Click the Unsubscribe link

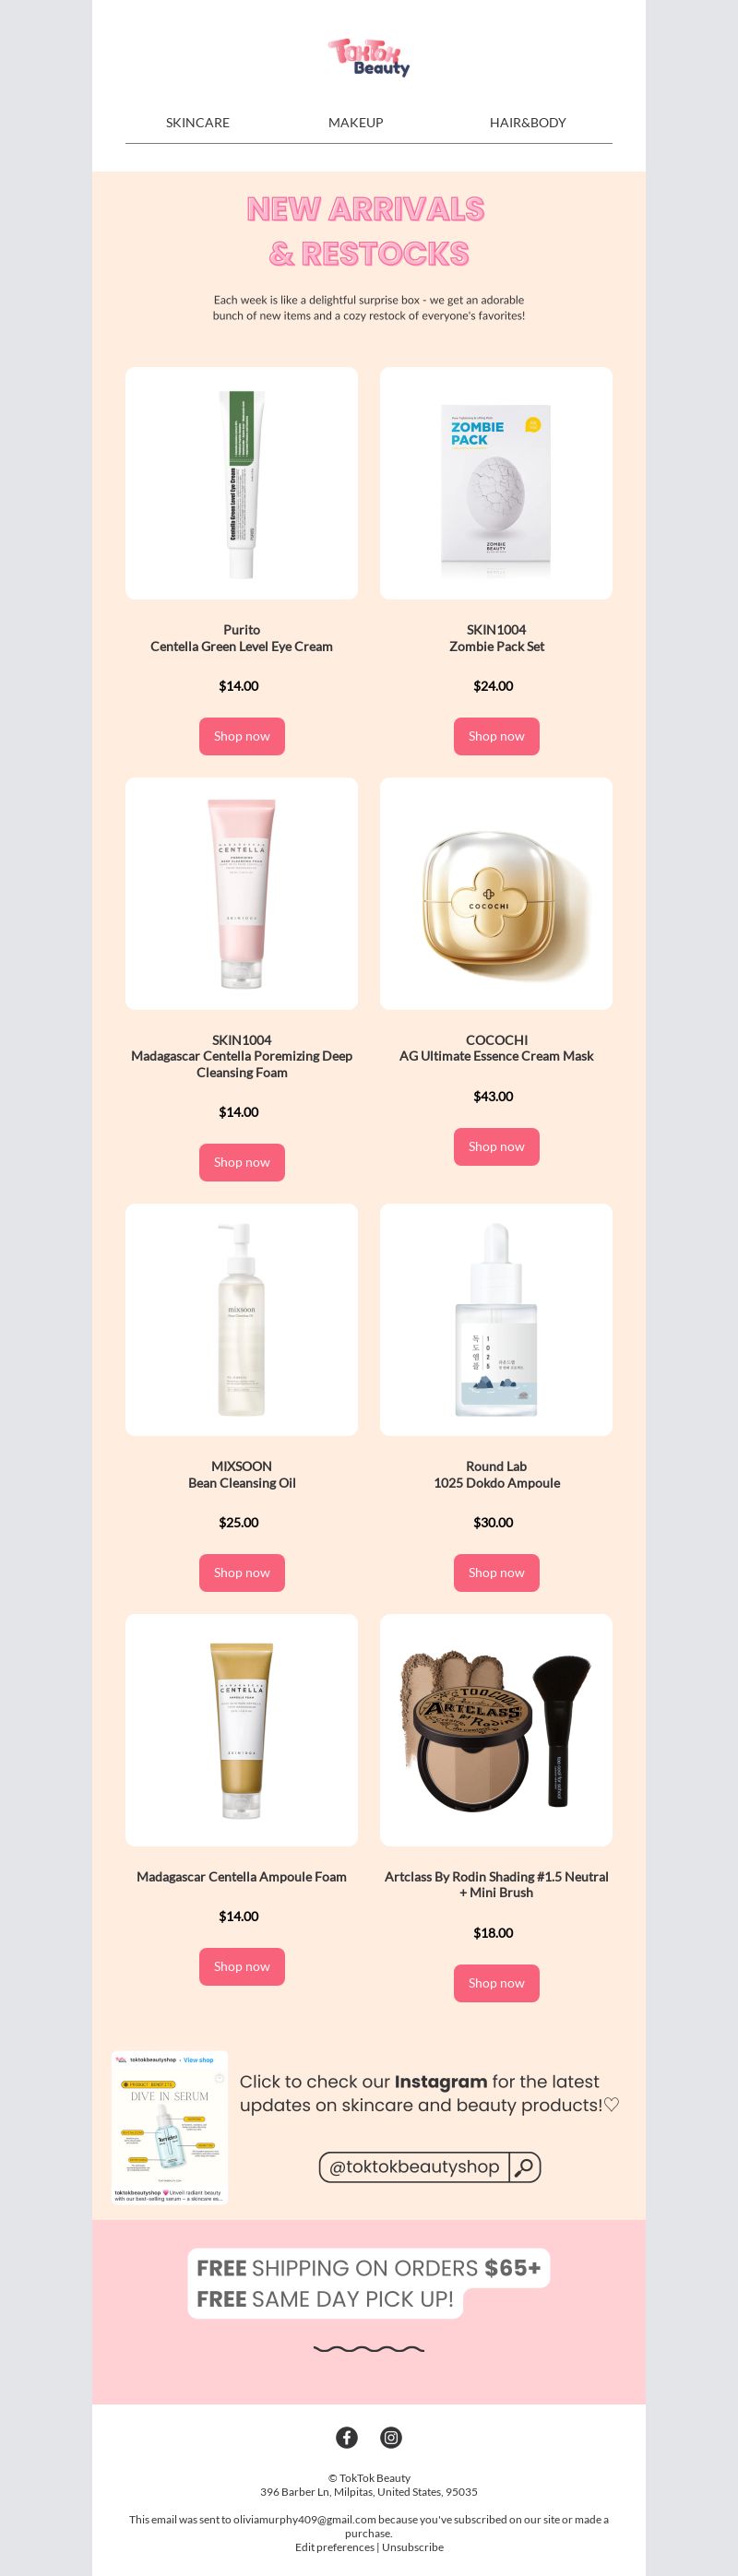[x=412, y=2547]
